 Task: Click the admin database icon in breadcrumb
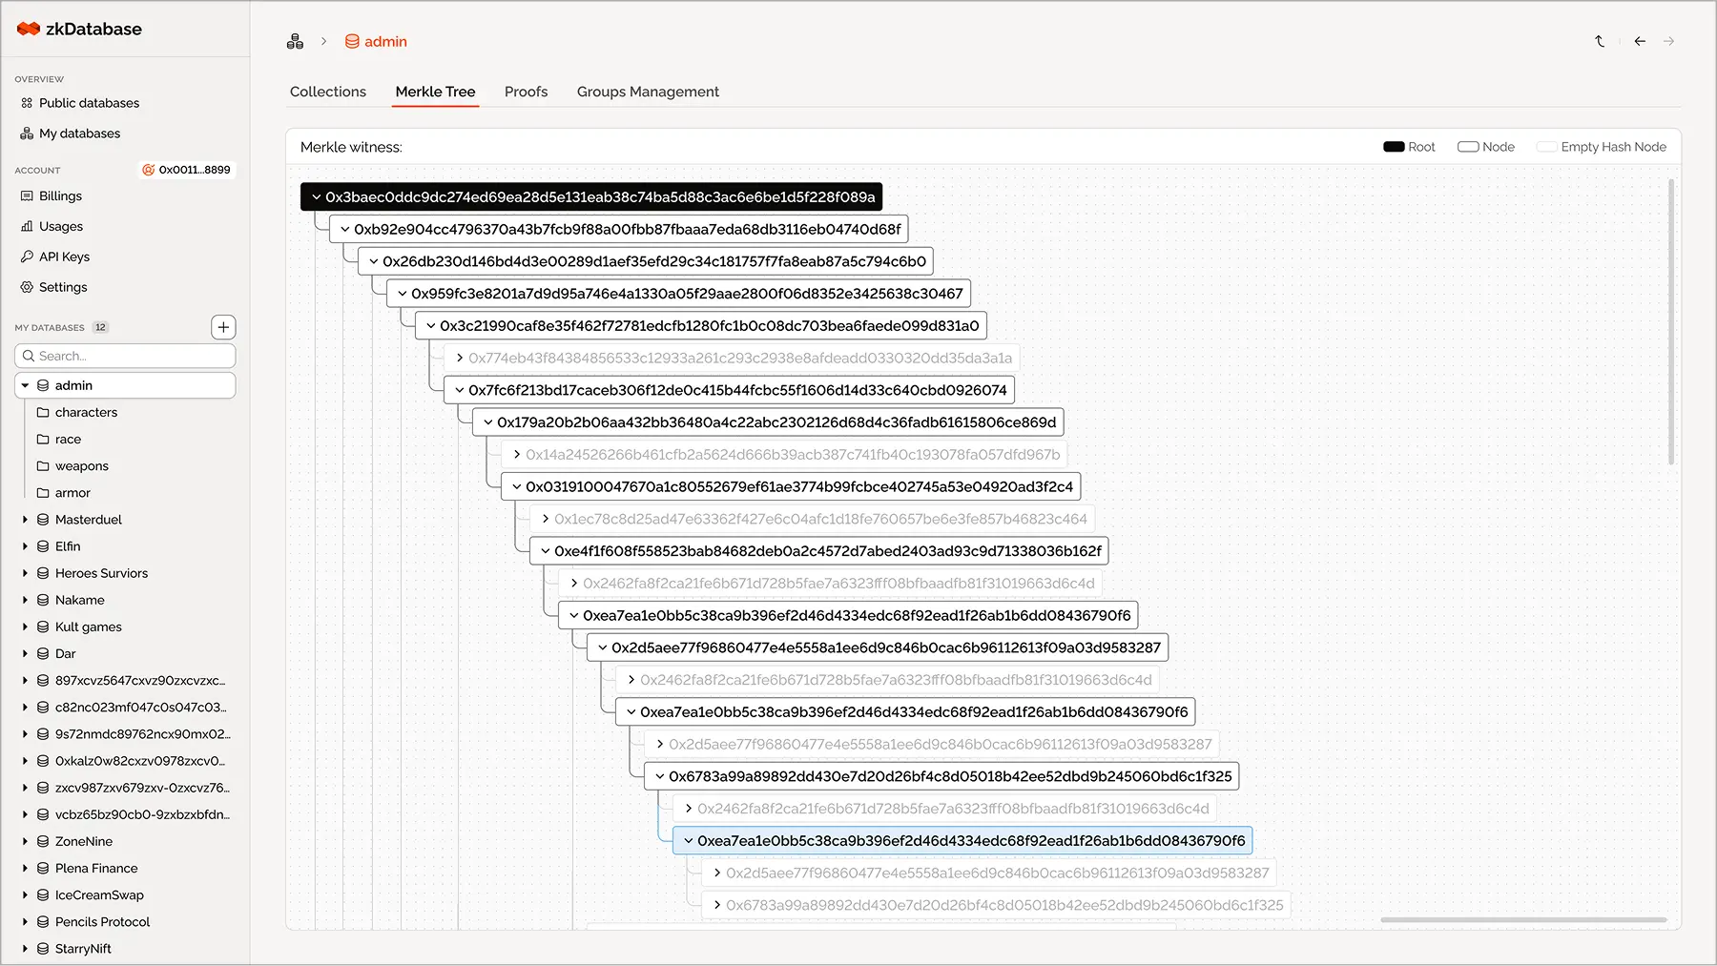pyautogui.click(x=352, y=41)
